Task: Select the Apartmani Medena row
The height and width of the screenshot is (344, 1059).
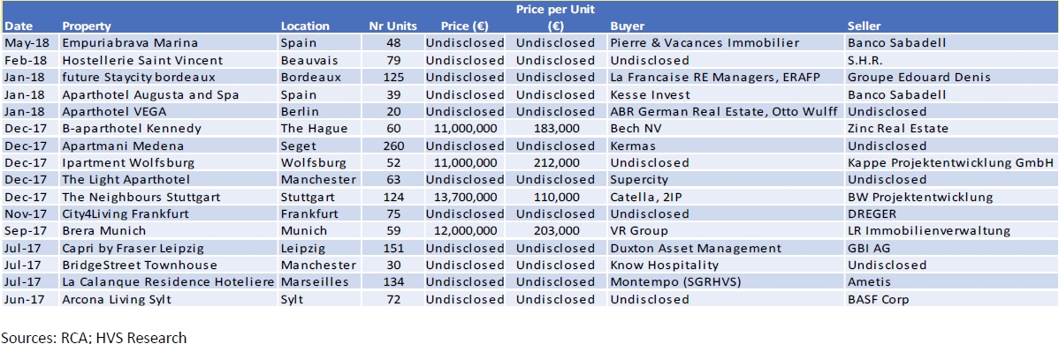Action: point(529,146)
